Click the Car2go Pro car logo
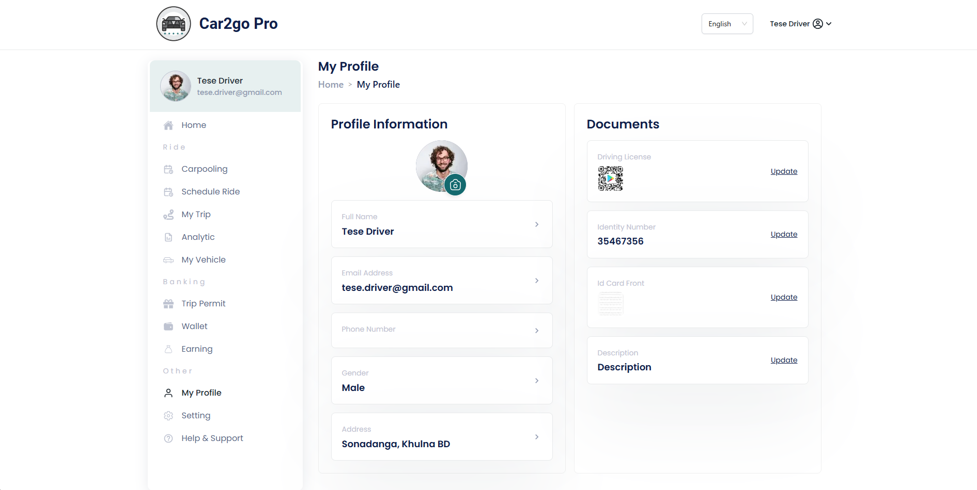 click(x=174, y=24)
